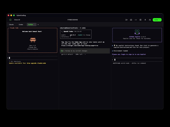Click the chatgpt.com/codex URL in Codex pane
Viewport: 170px width, 127px height.
pyautogui.click(x=80, y=46)
